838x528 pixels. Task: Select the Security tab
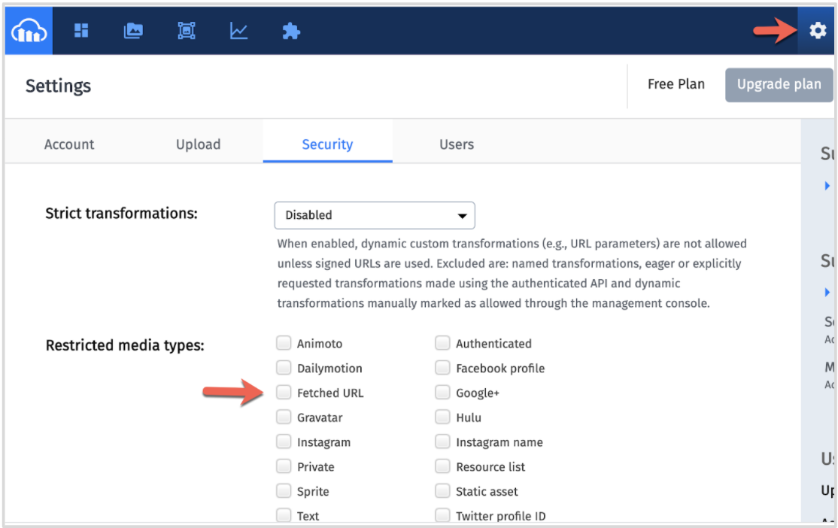pyautogui.click(x=327, y=144)
